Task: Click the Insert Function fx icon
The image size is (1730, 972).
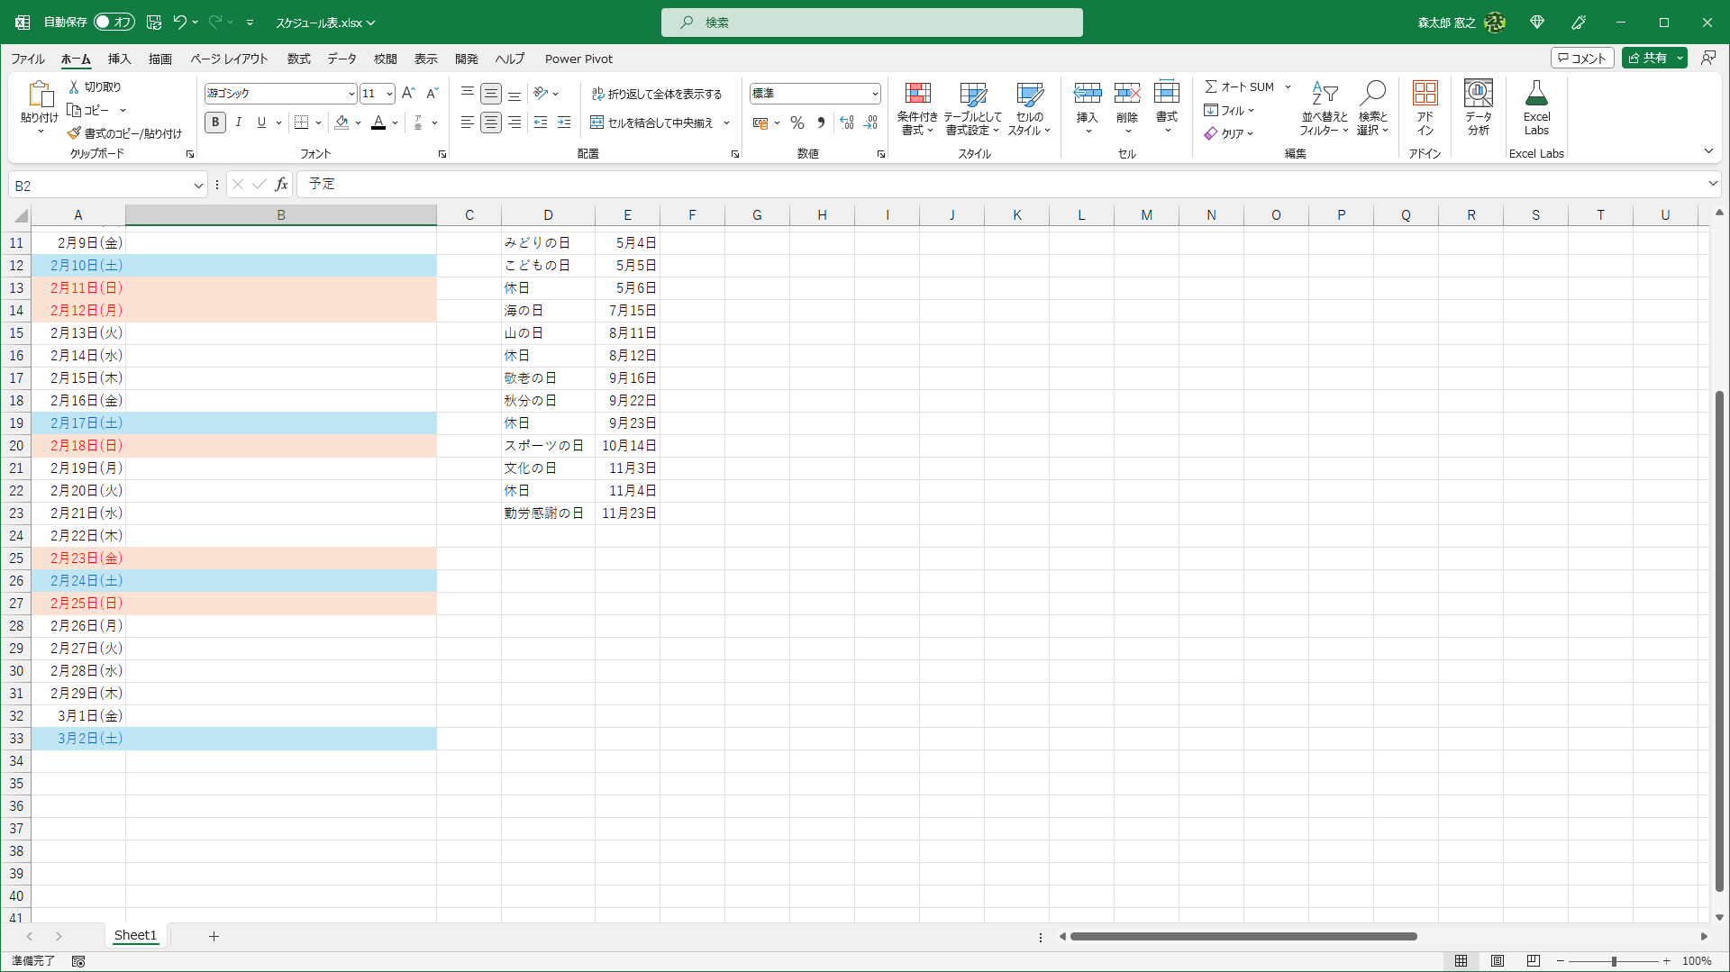Action: pyautogui.click(x=281, y=185)
